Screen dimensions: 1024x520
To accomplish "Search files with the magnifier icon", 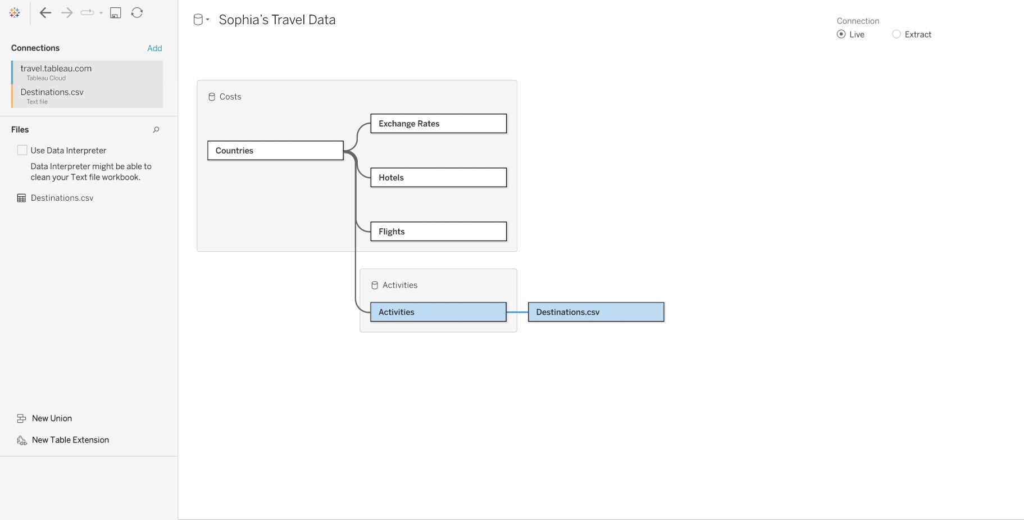I will point(156,130).
